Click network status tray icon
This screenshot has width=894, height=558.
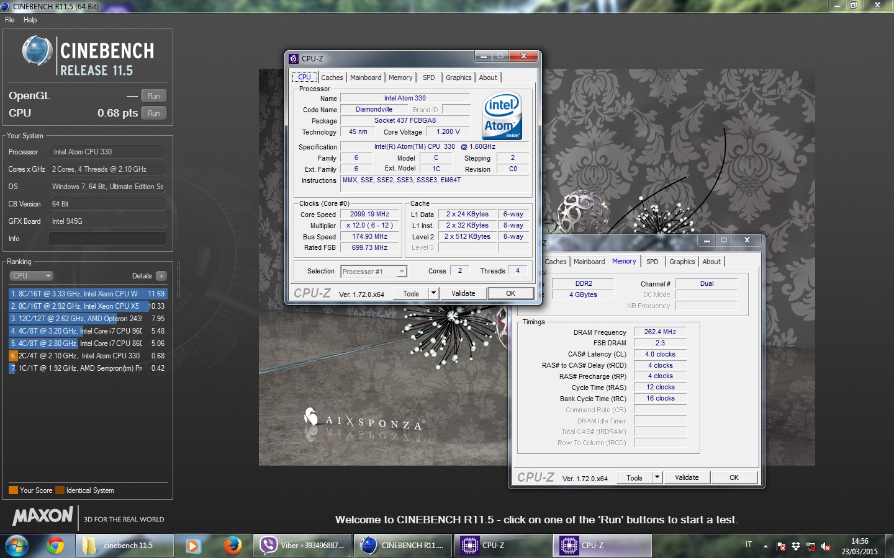811,546
